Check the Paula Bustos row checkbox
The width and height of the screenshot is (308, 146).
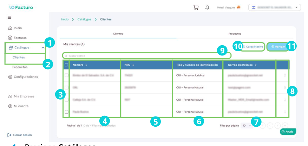[66, 112]
